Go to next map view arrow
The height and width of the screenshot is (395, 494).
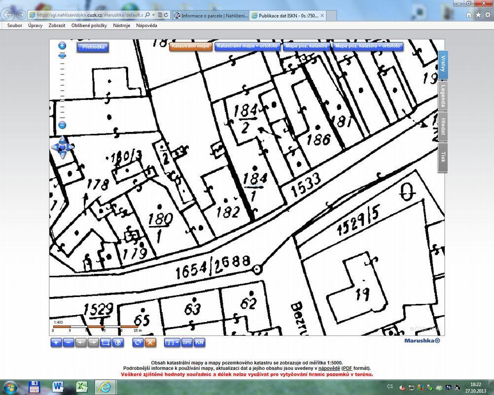(93, 342)
